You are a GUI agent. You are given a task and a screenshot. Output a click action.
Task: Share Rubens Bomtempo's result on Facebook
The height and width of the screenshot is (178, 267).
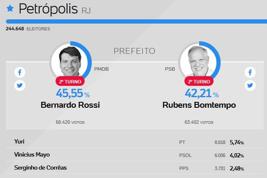click(x=250, y=72)
